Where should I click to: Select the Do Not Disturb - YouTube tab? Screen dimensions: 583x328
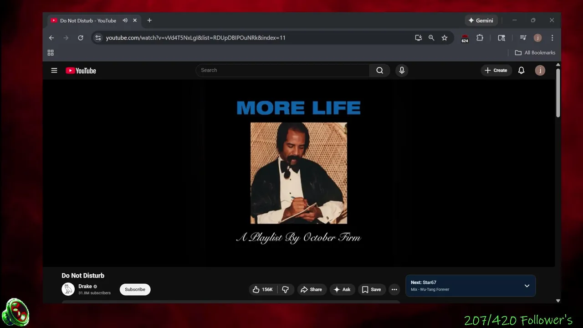click(88, 20)
